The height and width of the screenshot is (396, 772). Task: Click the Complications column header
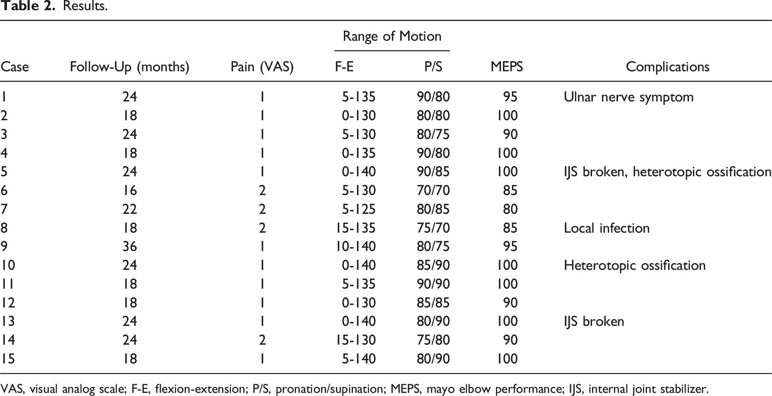click(x=667, y=67)
